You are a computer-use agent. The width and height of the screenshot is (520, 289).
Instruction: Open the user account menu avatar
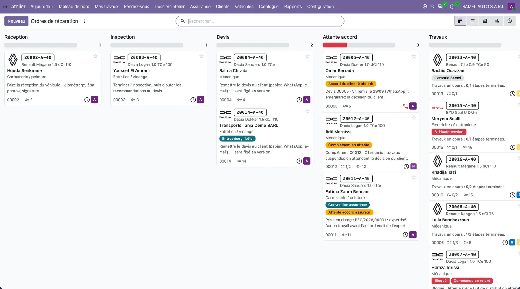(x=512, y=6)
